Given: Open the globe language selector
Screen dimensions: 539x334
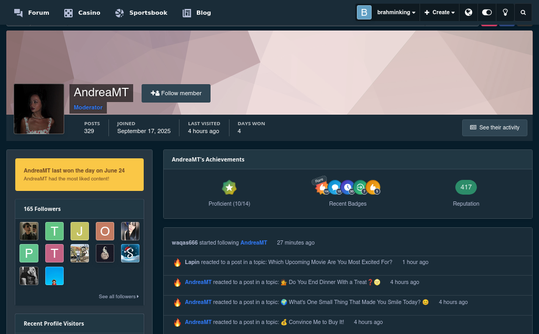Looking at the screenshot, I should (x=468, y=13).
